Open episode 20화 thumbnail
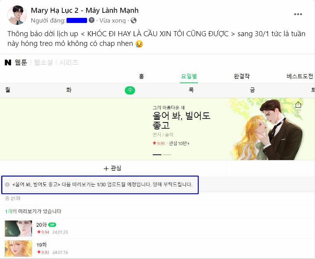This screenshot has height=259, width=315. click(19, 228)
